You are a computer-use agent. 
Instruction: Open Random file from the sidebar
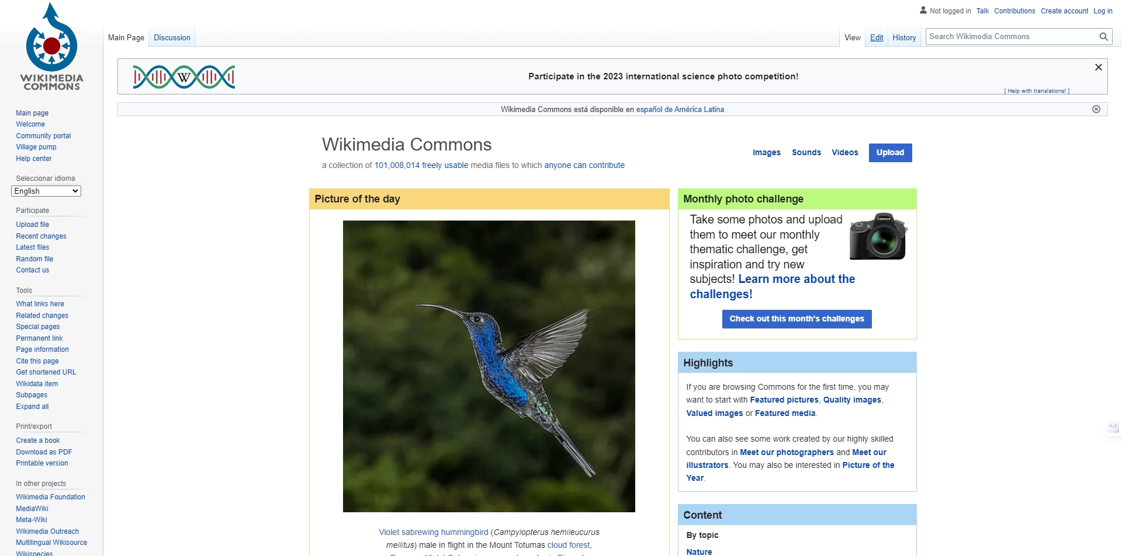(34, 258)
